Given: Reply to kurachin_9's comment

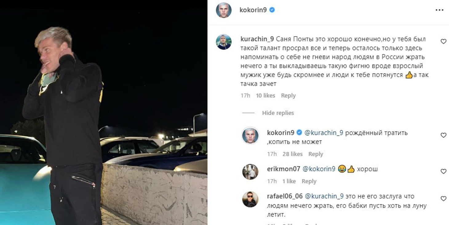Looking at the screenshot, I should coord(288,96).
